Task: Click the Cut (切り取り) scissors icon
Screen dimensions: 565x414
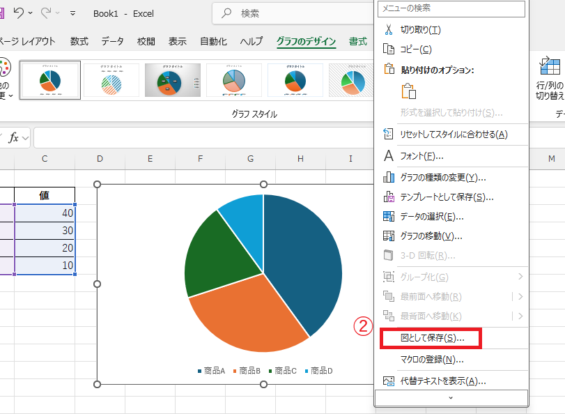Action: (x=387, y=30)
